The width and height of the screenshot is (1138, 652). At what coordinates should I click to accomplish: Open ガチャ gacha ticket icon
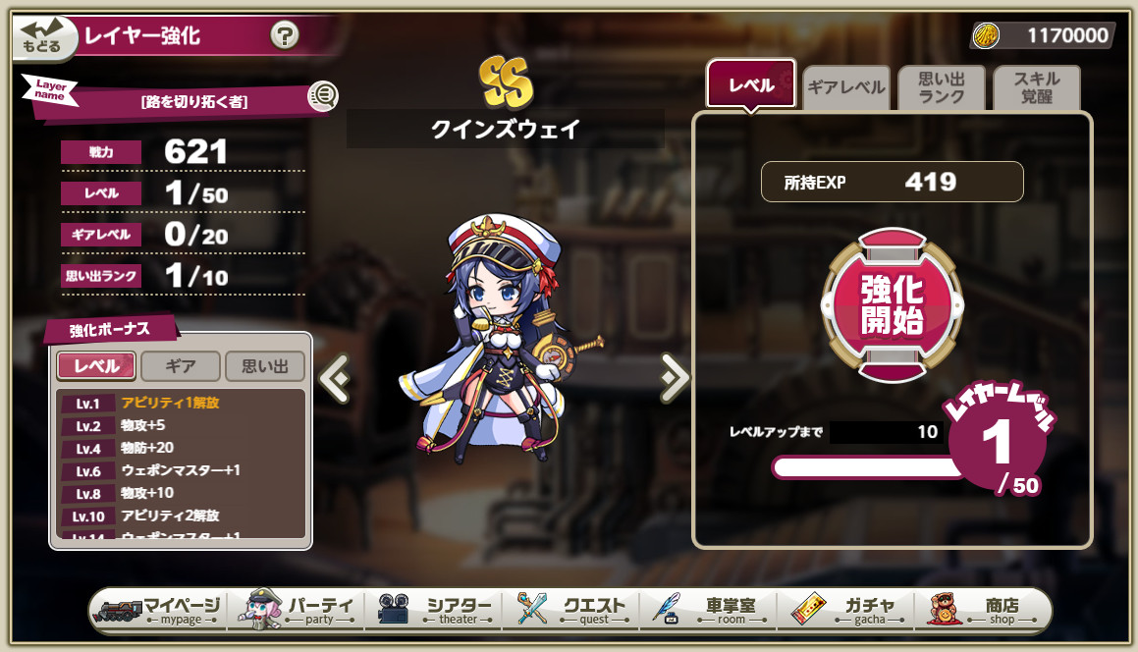tap(808, 609)
